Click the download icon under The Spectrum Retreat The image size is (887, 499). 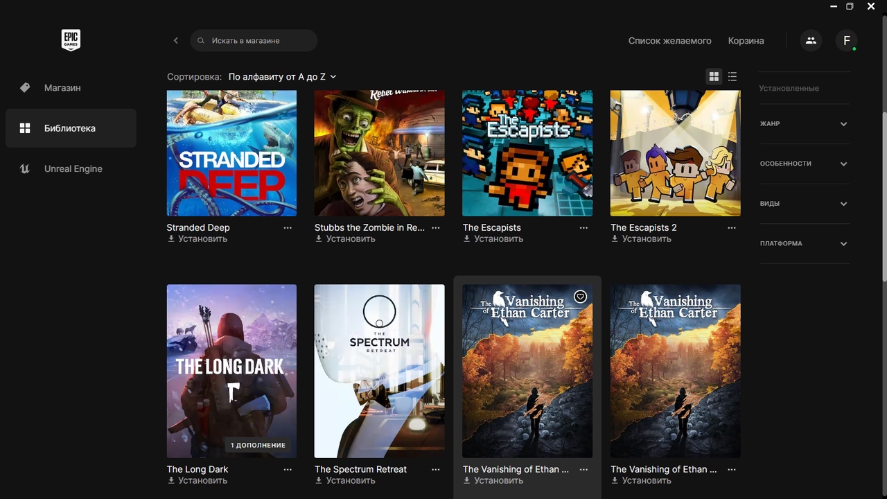319,480
